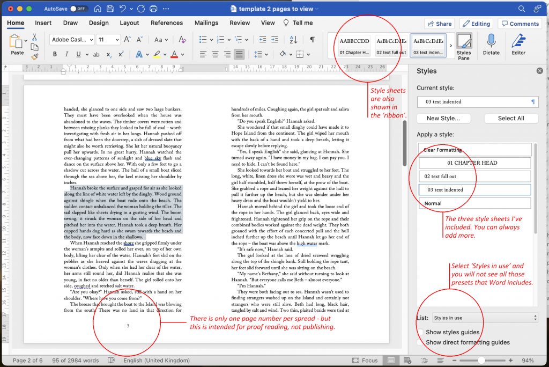
Task: Click the search magnifier icon
Action: tap(522, 9)
